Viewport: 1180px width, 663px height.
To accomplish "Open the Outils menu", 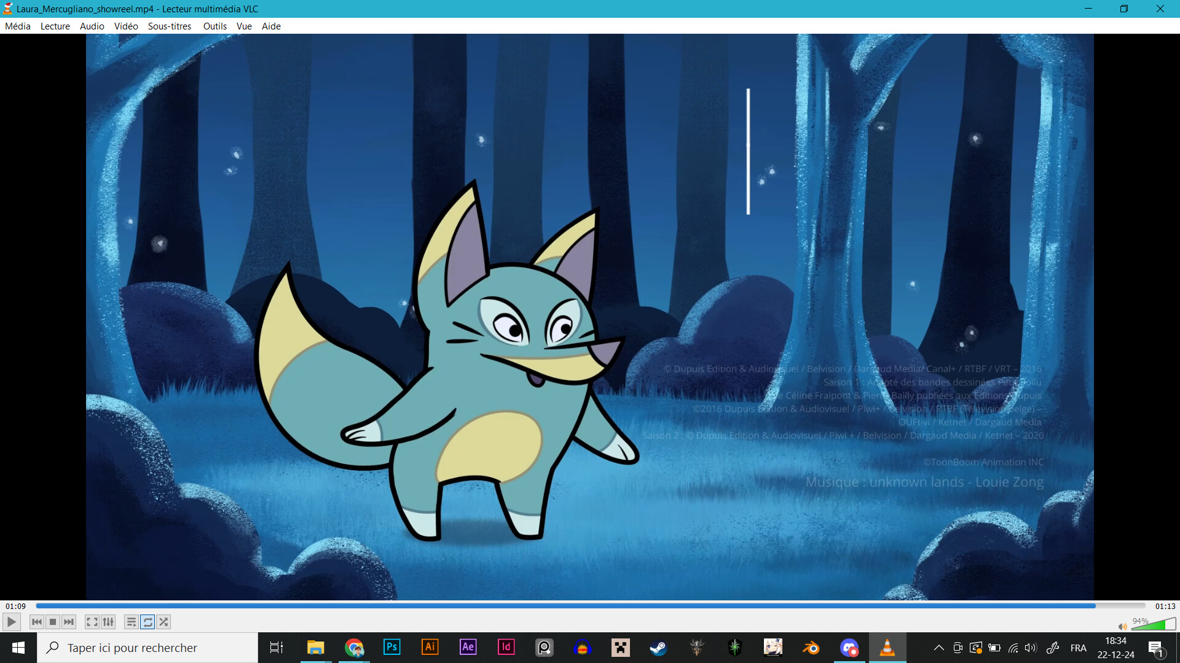I will pos(214,26).
